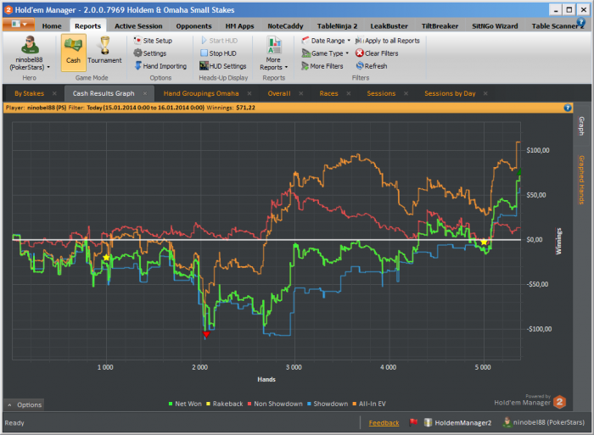
Task: Close the Sessions by Day tab
Action: tap(485, 93)
